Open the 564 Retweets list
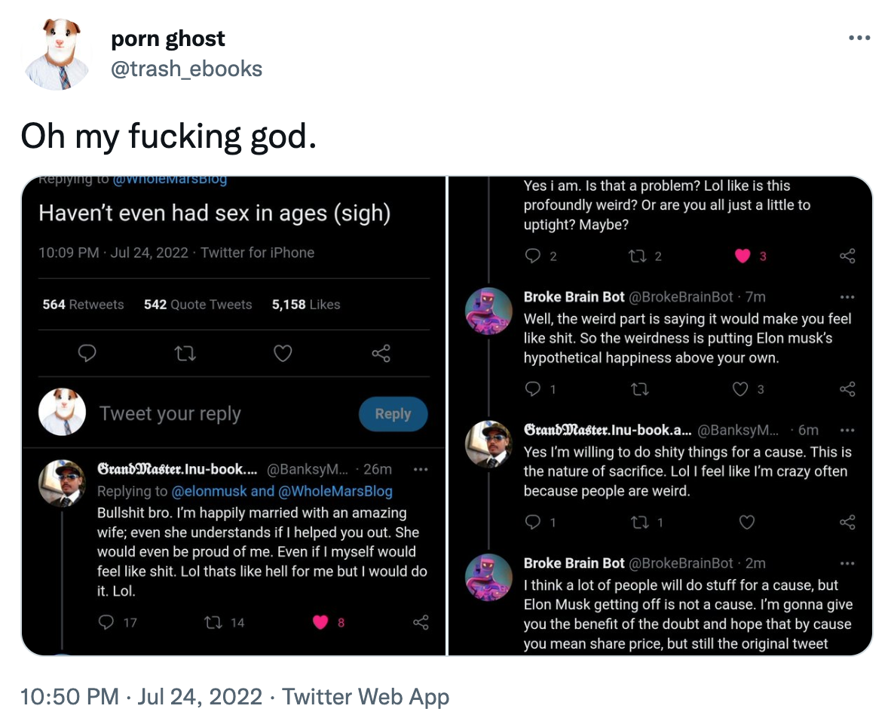The image size is (894, 718). coord(83,305)
